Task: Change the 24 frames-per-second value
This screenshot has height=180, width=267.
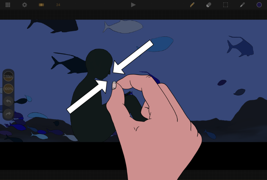Action: pyautogui.click(x=58, y=5)
